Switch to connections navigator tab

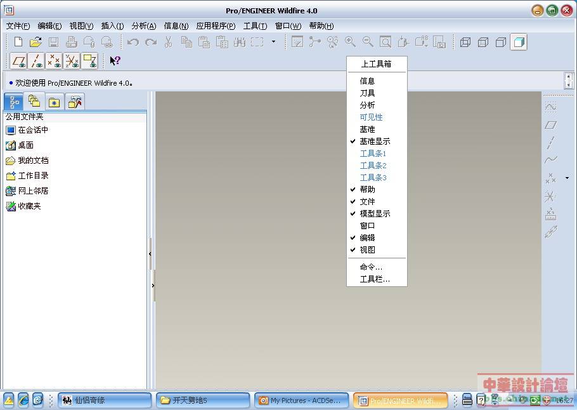pyautogui.click(x=75, y=102)
